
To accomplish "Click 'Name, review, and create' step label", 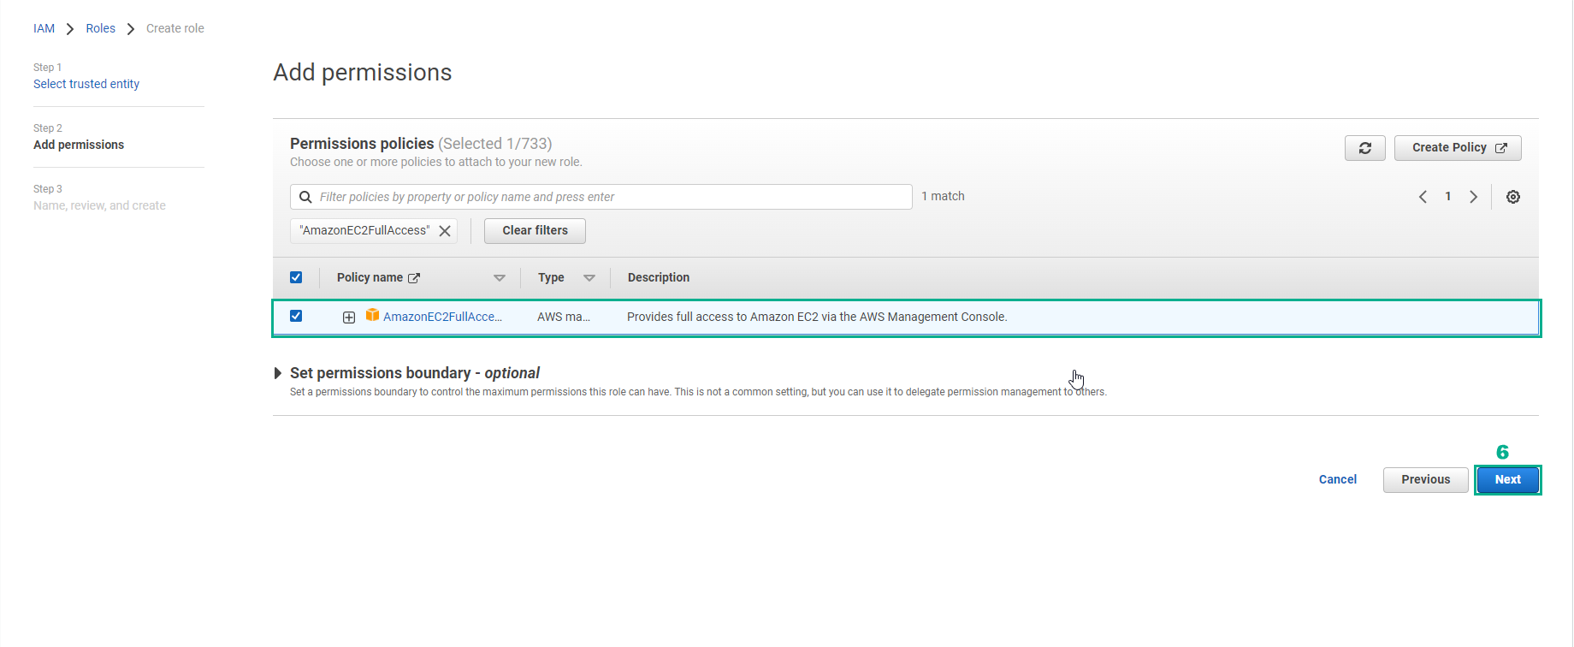I will (x=99, y=205).
